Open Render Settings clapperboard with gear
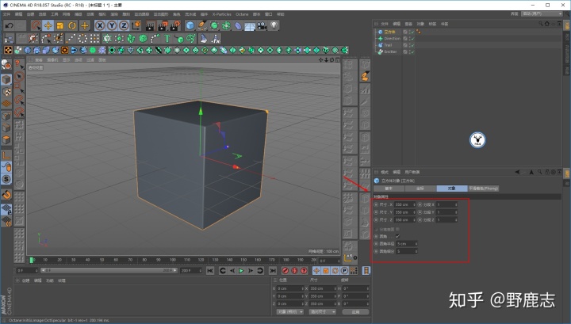Image resolution: width=571 pixels, height=324 pixels. point(175,25)
